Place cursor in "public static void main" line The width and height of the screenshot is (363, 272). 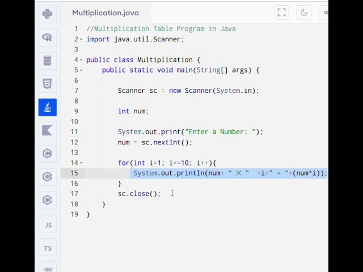coord(180,70)
